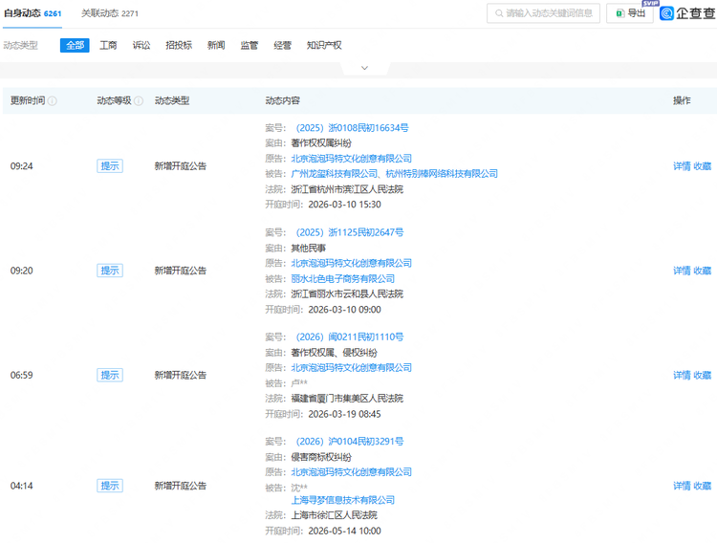Viewport: 717px width, 543px height.
Task: Click the info icon beside 动态等级
Action: [x=139, y=101]
